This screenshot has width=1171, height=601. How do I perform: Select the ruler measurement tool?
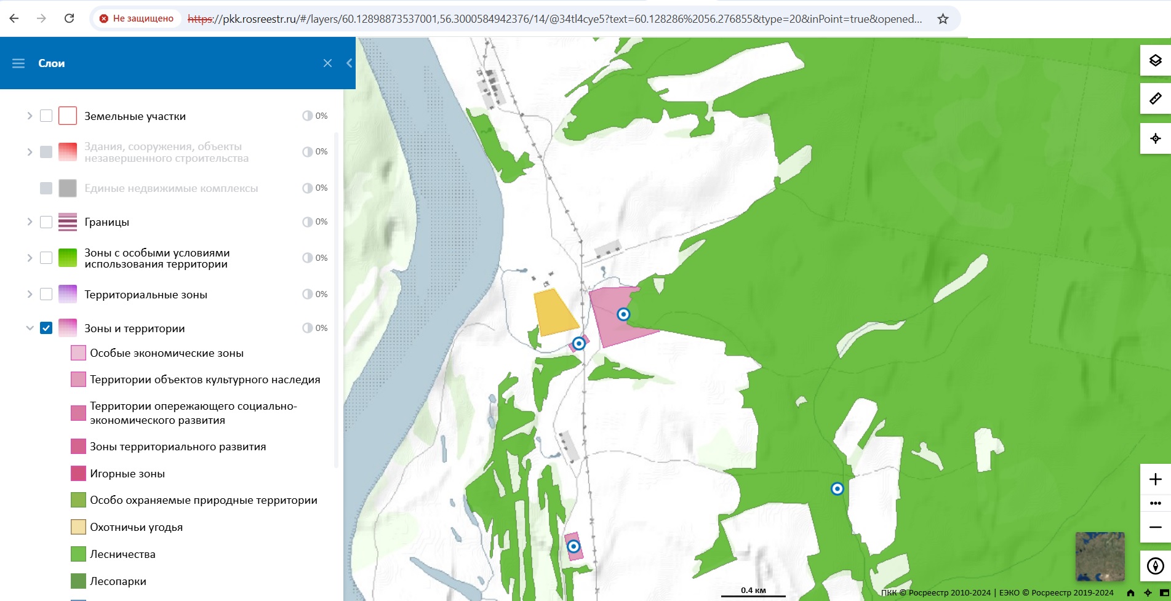[1155, 98]
